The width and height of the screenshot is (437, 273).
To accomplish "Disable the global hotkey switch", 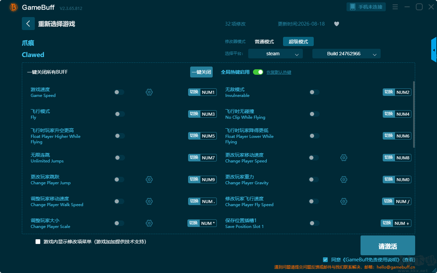I will click(x=258, y=72).
